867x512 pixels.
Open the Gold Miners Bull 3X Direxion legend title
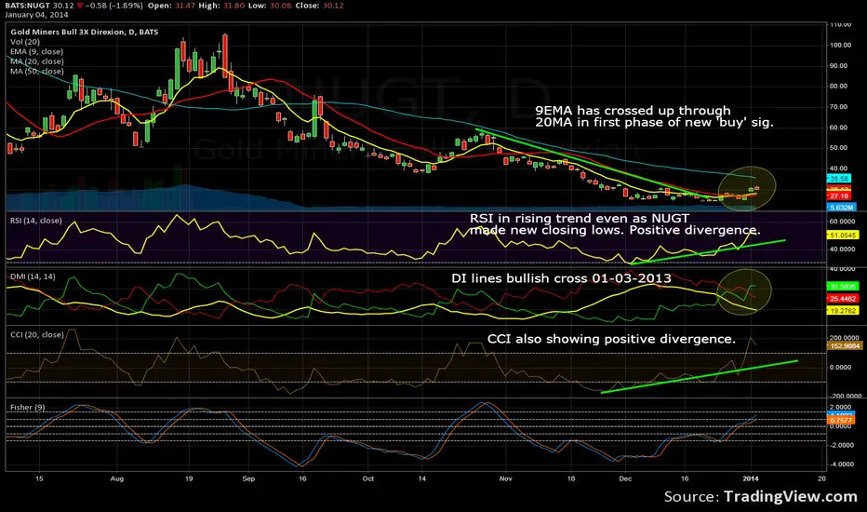[84, 32]
